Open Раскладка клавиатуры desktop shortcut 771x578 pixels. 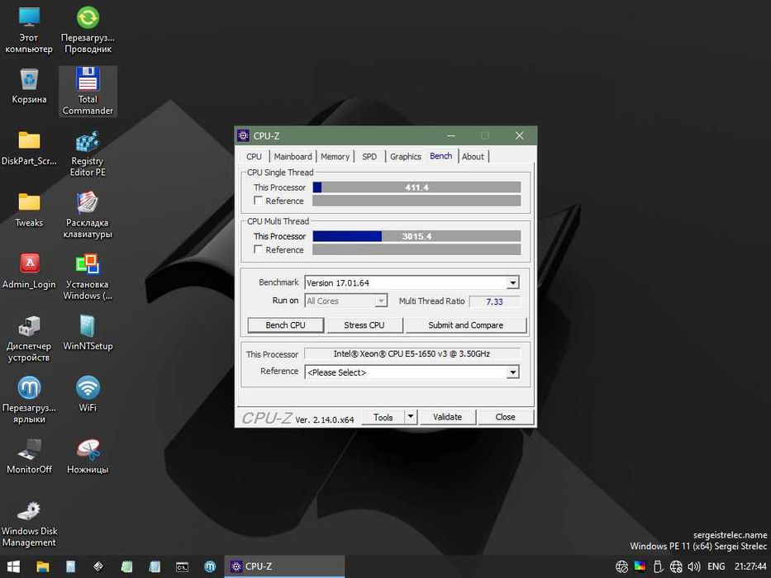(x=88, y=216)
